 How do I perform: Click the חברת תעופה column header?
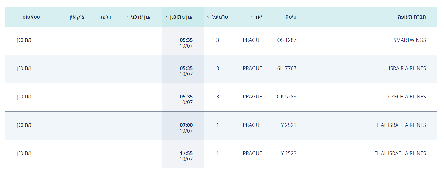(x=412, y=17)
